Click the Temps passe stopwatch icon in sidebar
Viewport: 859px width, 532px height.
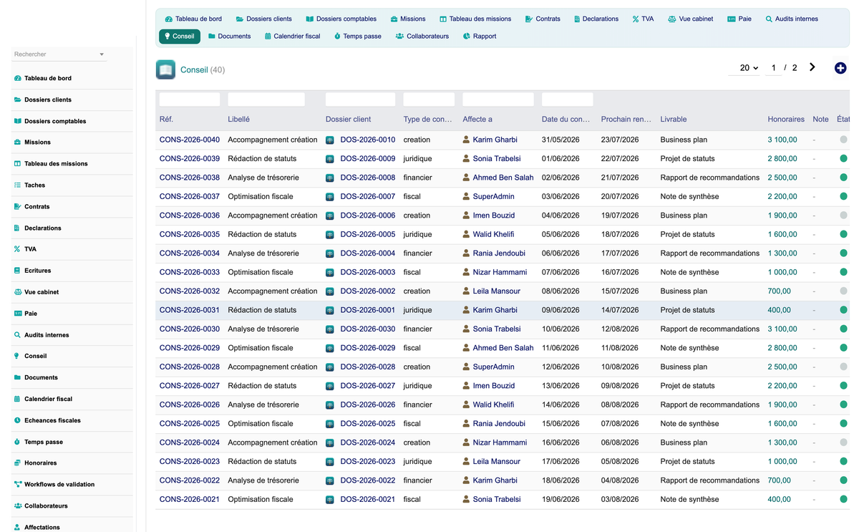pyautogui.click(x=17, y=442)
